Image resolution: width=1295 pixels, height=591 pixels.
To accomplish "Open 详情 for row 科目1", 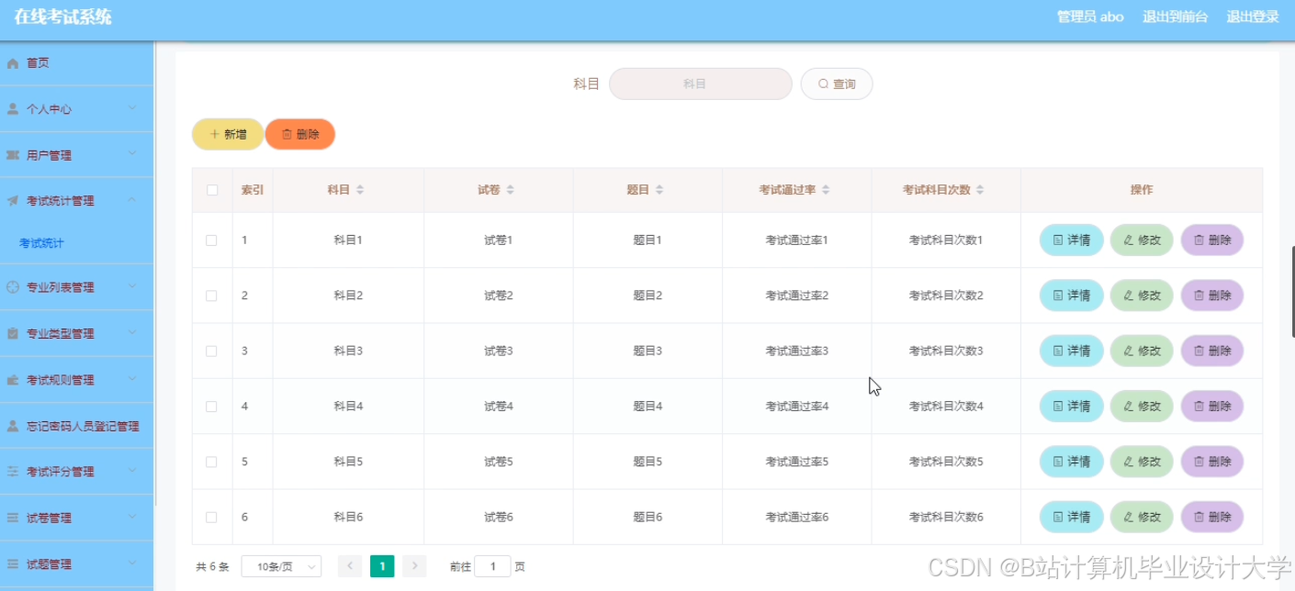I will click(1071, 240).
